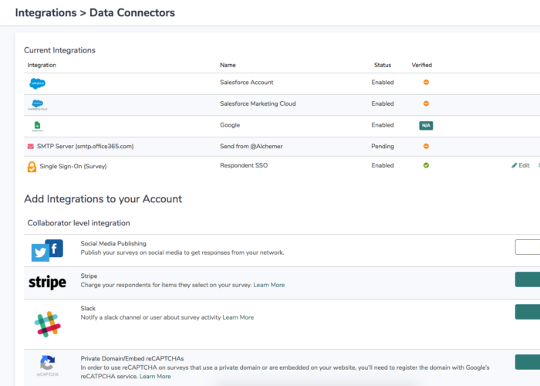Select the Respondent SSO name cell

pos(244,165)
